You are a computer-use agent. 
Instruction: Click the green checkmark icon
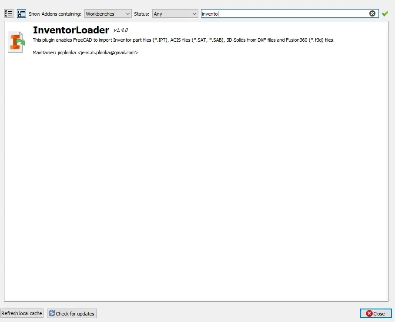(385, 13)
